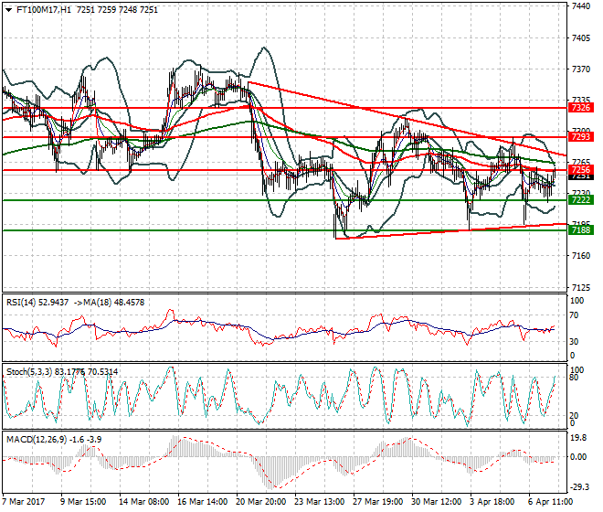Click the 6 Apr 11:00 time label

(552, 502)
